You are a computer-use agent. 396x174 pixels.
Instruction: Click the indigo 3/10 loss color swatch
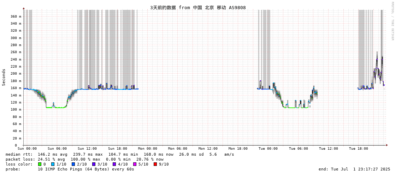point(94,164)
